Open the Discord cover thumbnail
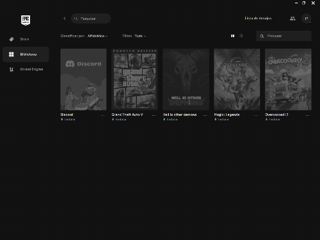Image resolution: width=320 pixels, height=240 pixels. [x=83, y=79]
